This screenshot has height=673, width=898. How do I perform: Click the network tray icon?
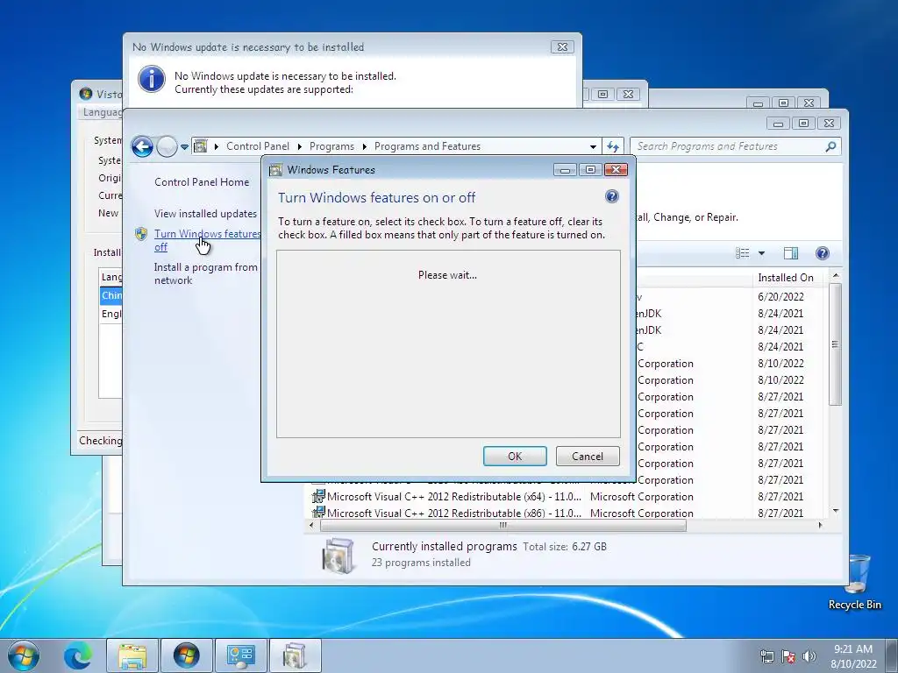pos(766,656)
